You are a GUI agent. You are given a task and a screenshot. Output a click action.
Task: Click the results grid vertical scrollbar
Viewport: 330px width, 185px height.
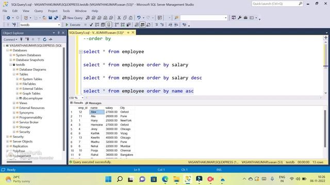point(325,128)
